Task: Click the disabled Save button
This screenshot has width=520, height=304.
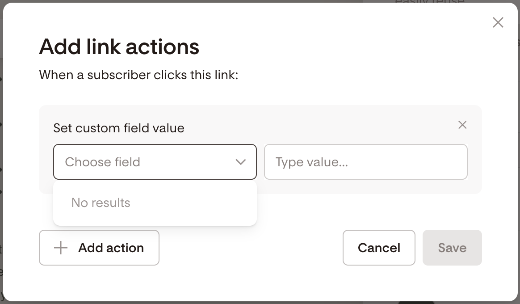Action: 452,248
